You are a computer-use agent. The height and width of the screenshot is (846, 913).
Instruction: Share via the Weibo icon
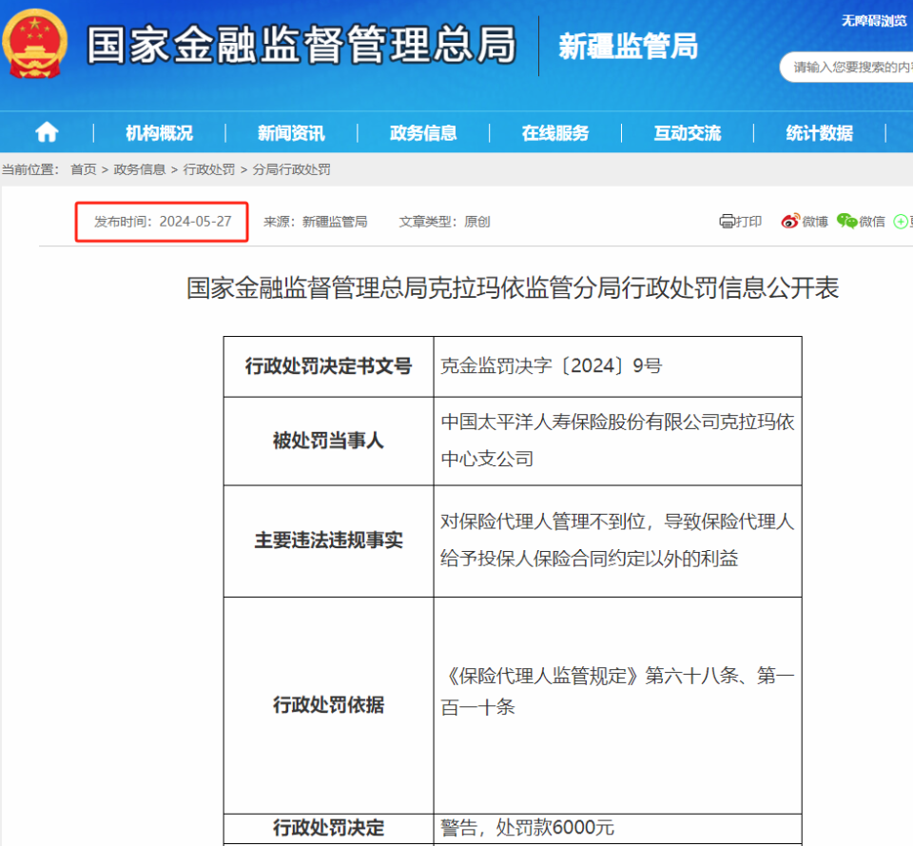(790, 222)
